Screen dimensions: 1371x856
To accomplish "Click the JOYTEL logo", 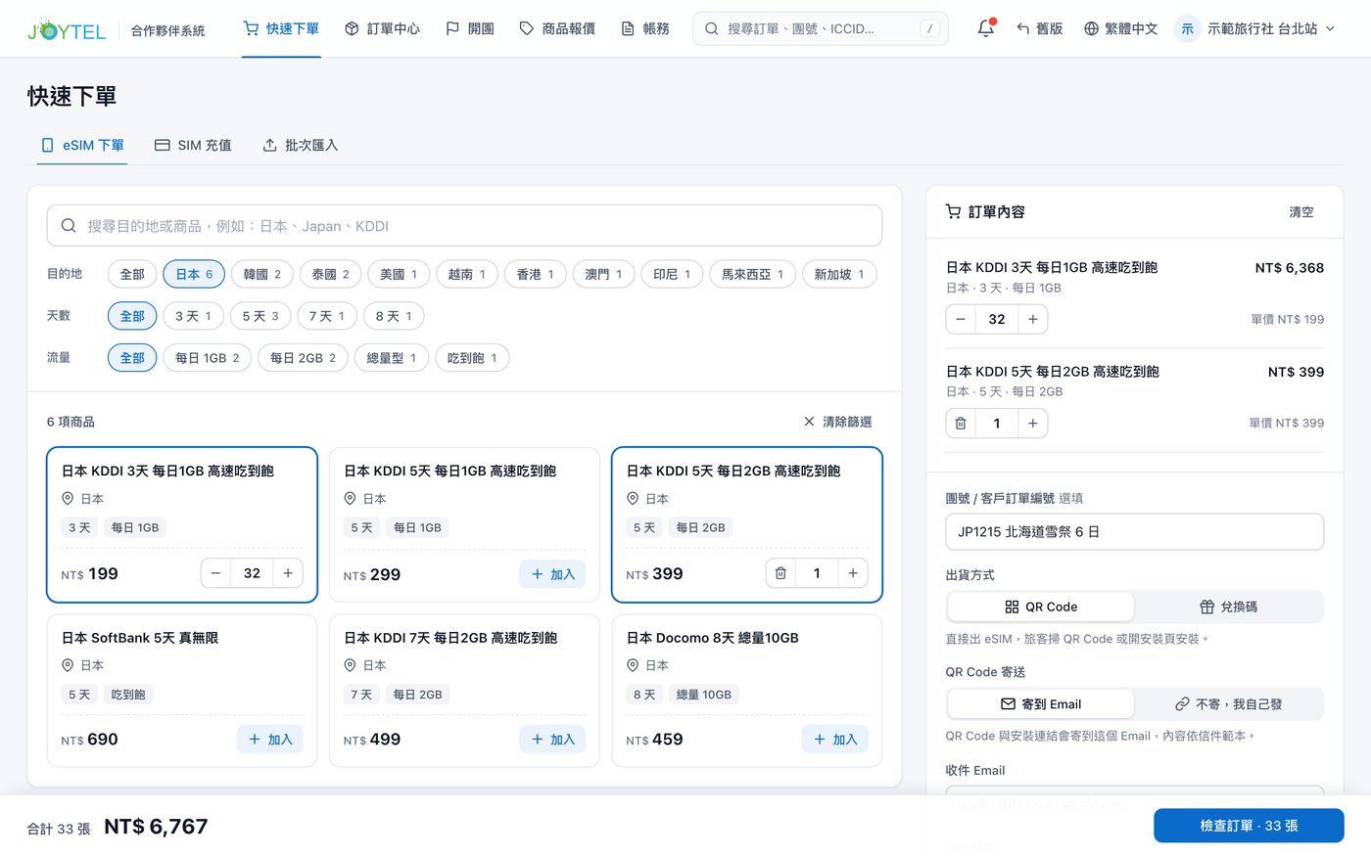I will (67, 29).
